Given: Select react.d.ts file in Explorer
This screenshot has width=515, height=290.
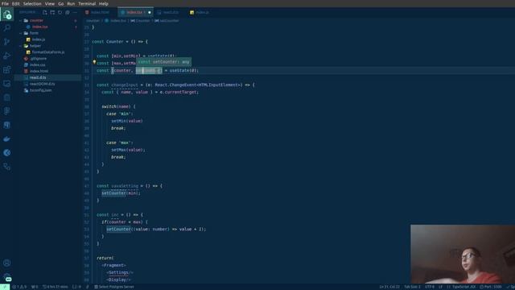Looking at the screenshot, I should [48, 77].
